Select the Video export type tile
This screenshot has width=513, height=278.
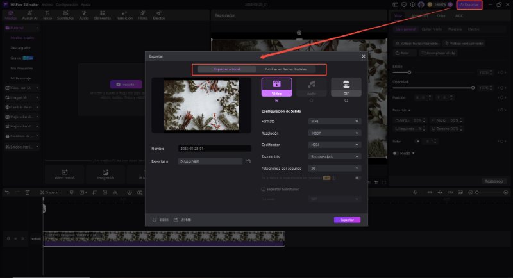tap(277, 87)
